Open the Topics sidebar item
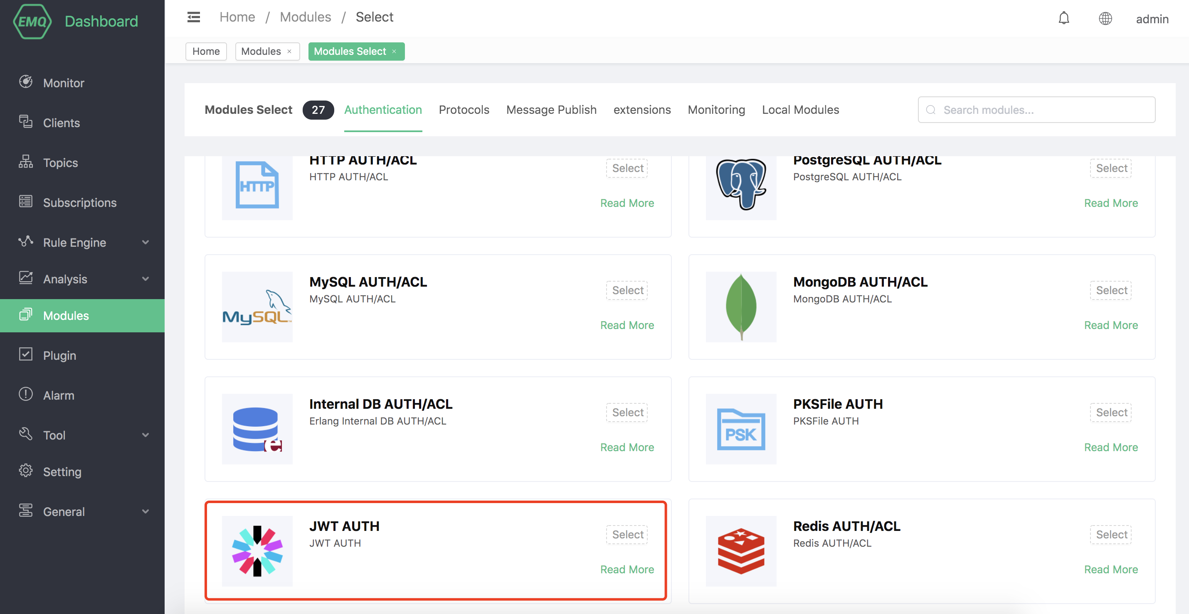 [60, 162]
